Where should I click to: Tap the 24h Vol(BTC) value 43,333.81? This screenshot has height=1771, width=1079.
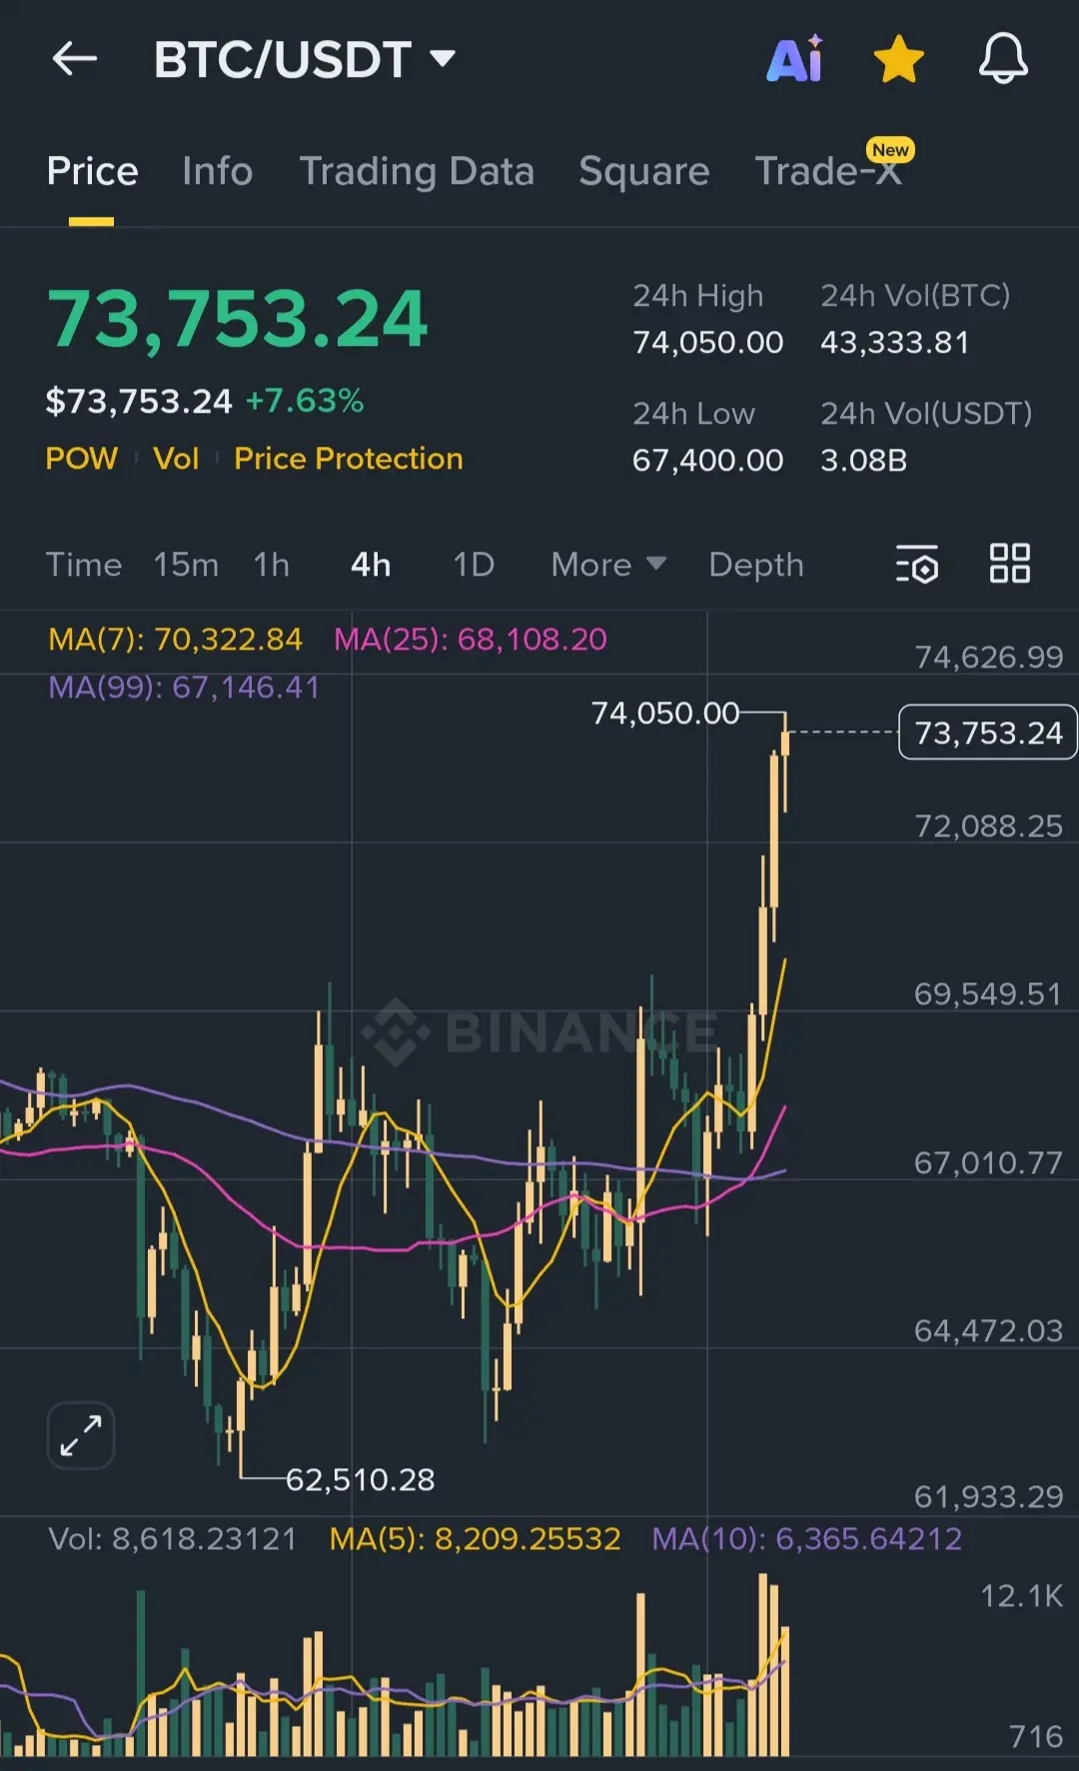(895, 343)
